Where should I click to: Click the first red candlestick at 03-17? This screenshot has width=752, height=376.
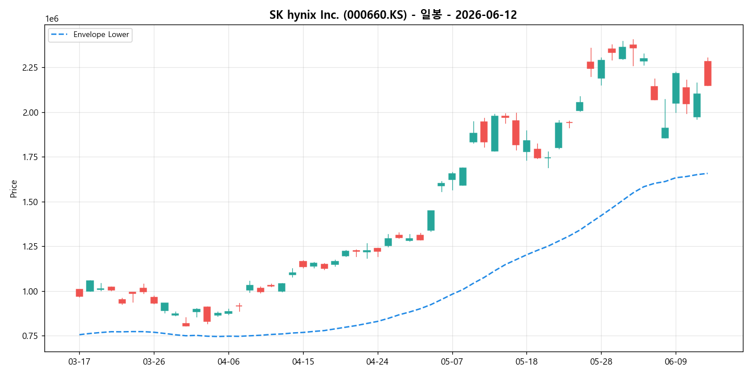79,293
